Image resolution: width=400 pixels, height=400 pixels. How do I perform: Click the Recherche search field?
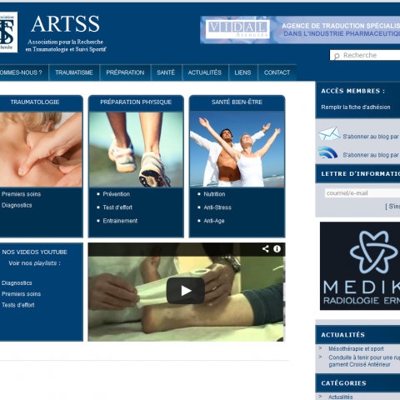(x=365, y=55)
